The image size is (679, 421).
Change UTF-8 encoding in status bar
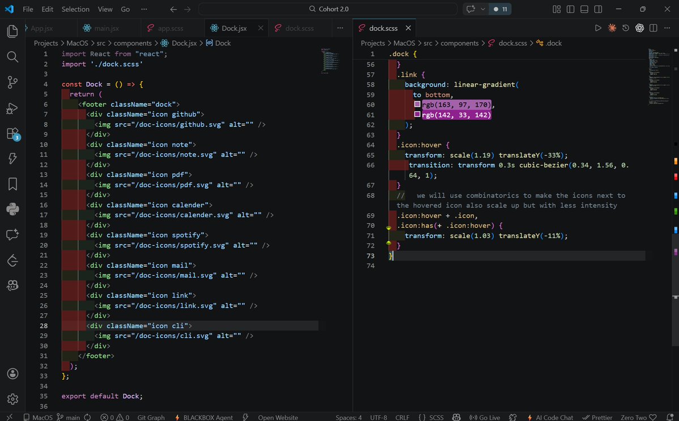[378, 417]
